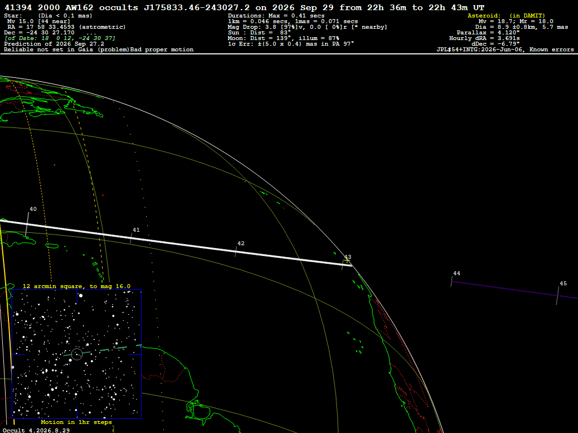The image size is (578, 433).
Task: Click the circled target star in chart
Action: pos(77,354)
